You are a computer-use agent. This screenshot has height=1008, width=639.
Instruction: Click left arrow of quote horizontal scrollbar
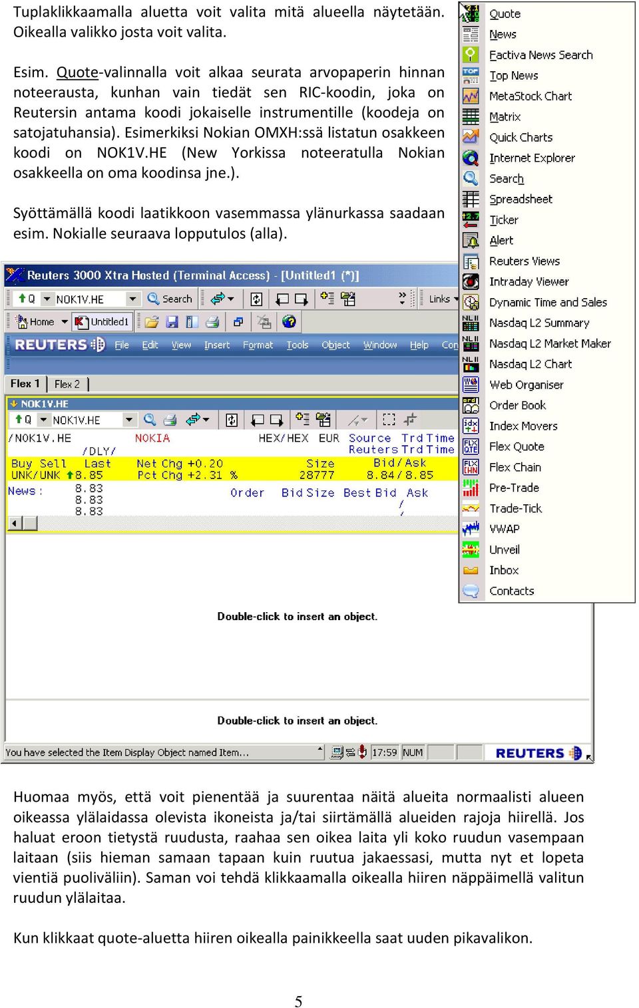pyautogui.click(x=14, y=524)
